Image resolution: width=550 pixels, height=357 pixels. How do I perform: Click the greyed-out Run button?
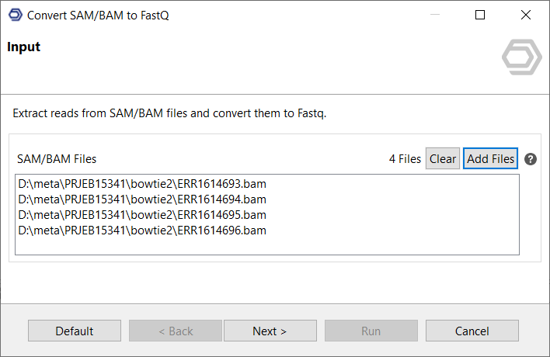tap(371, 331)
